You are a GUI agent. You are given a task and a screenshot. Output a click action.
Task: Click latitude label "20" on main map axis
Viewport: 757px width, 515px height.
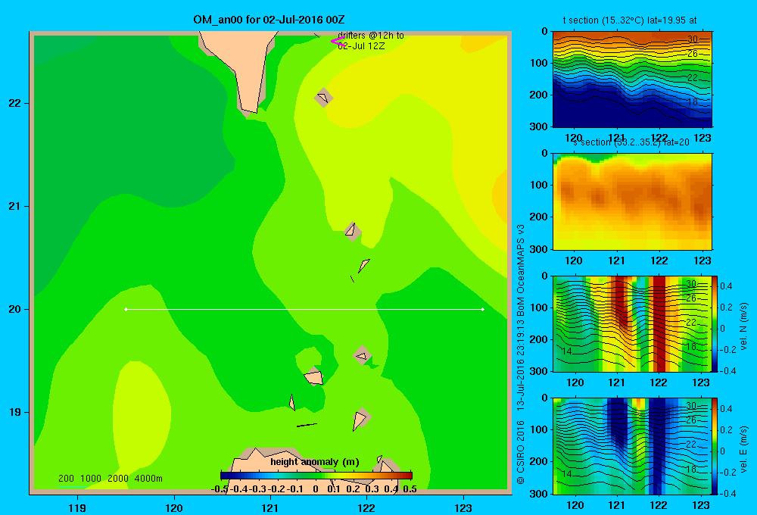click(x=15, y=309)
